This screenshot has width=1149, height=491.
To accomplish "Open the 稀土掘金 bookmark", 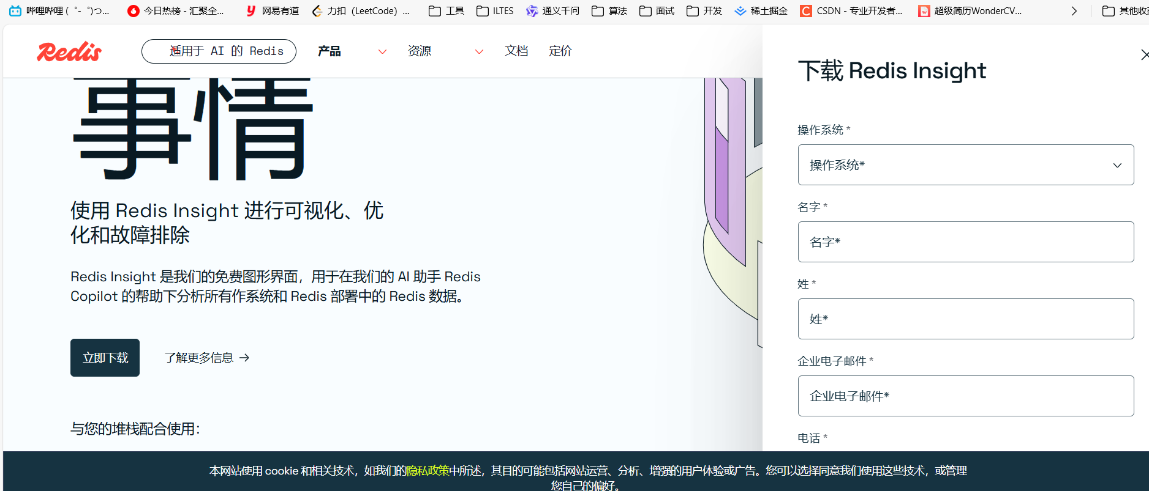I will coord(761,11).
